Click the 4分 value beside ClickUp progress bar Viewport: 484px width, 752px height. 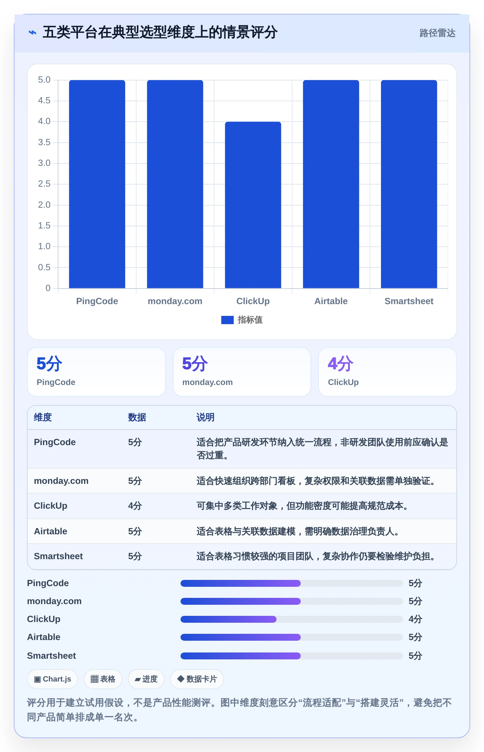pyautogui.click(x=416, y=619)
